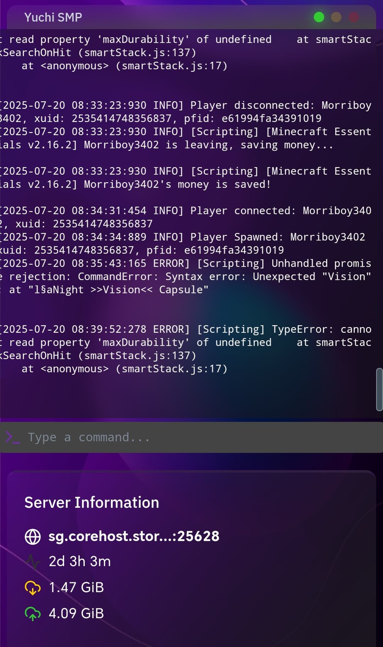Click the amber dot in console header
This screenshot has height=647, width=383.
tap(336, 17)
